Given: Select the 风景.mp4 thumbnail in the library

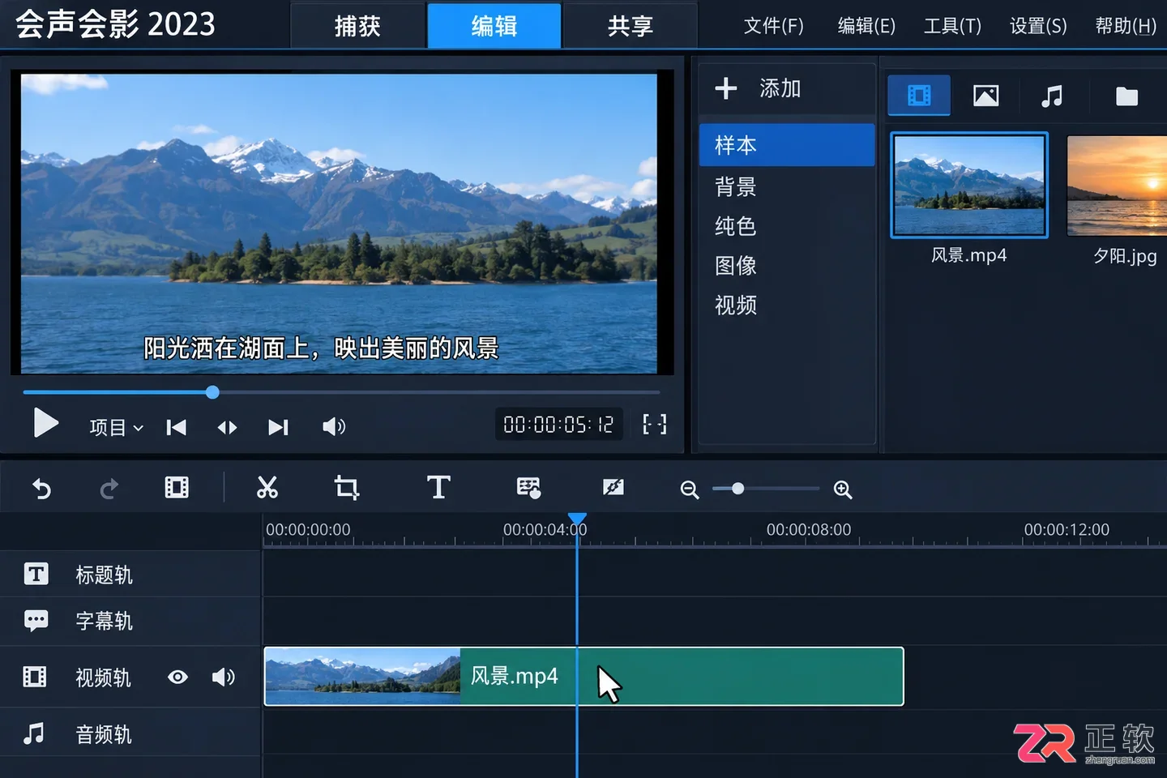Looking at the screenshot, I should pyautogui.click(x=969, y=186).
